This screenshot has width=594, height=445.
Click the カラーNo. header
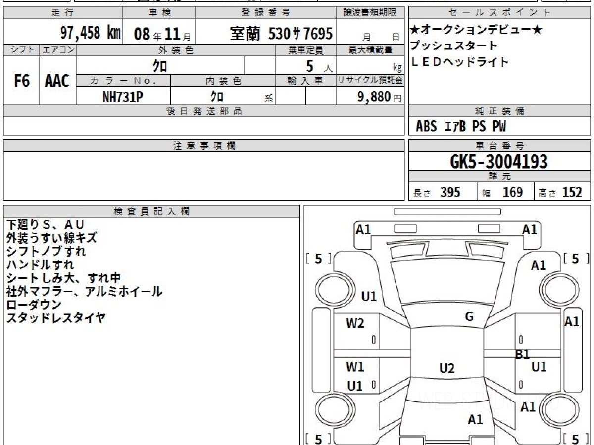(x=123, y=81)
